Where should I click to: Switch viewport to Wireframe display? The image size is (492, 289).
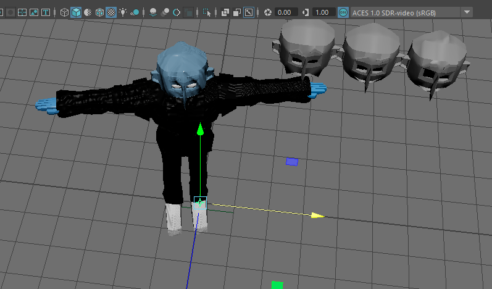(x=64, y=12)
